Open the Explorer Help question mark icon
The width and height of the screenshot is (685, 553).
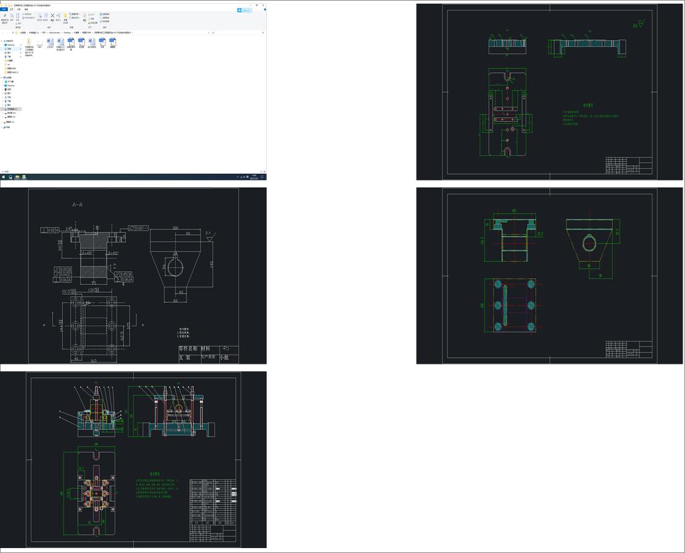[x=265, y=10]
